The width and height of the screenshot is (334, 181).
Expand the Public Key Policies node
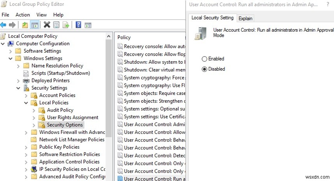[26, 147]
